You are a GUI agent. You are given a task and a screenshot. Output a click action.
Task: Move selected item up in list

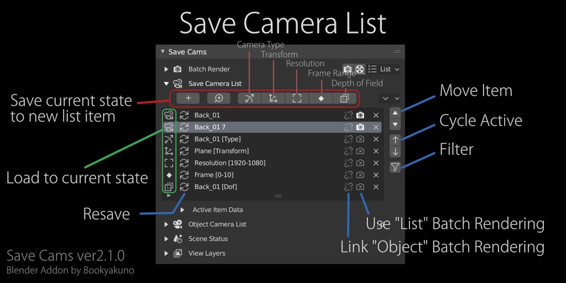395,113
